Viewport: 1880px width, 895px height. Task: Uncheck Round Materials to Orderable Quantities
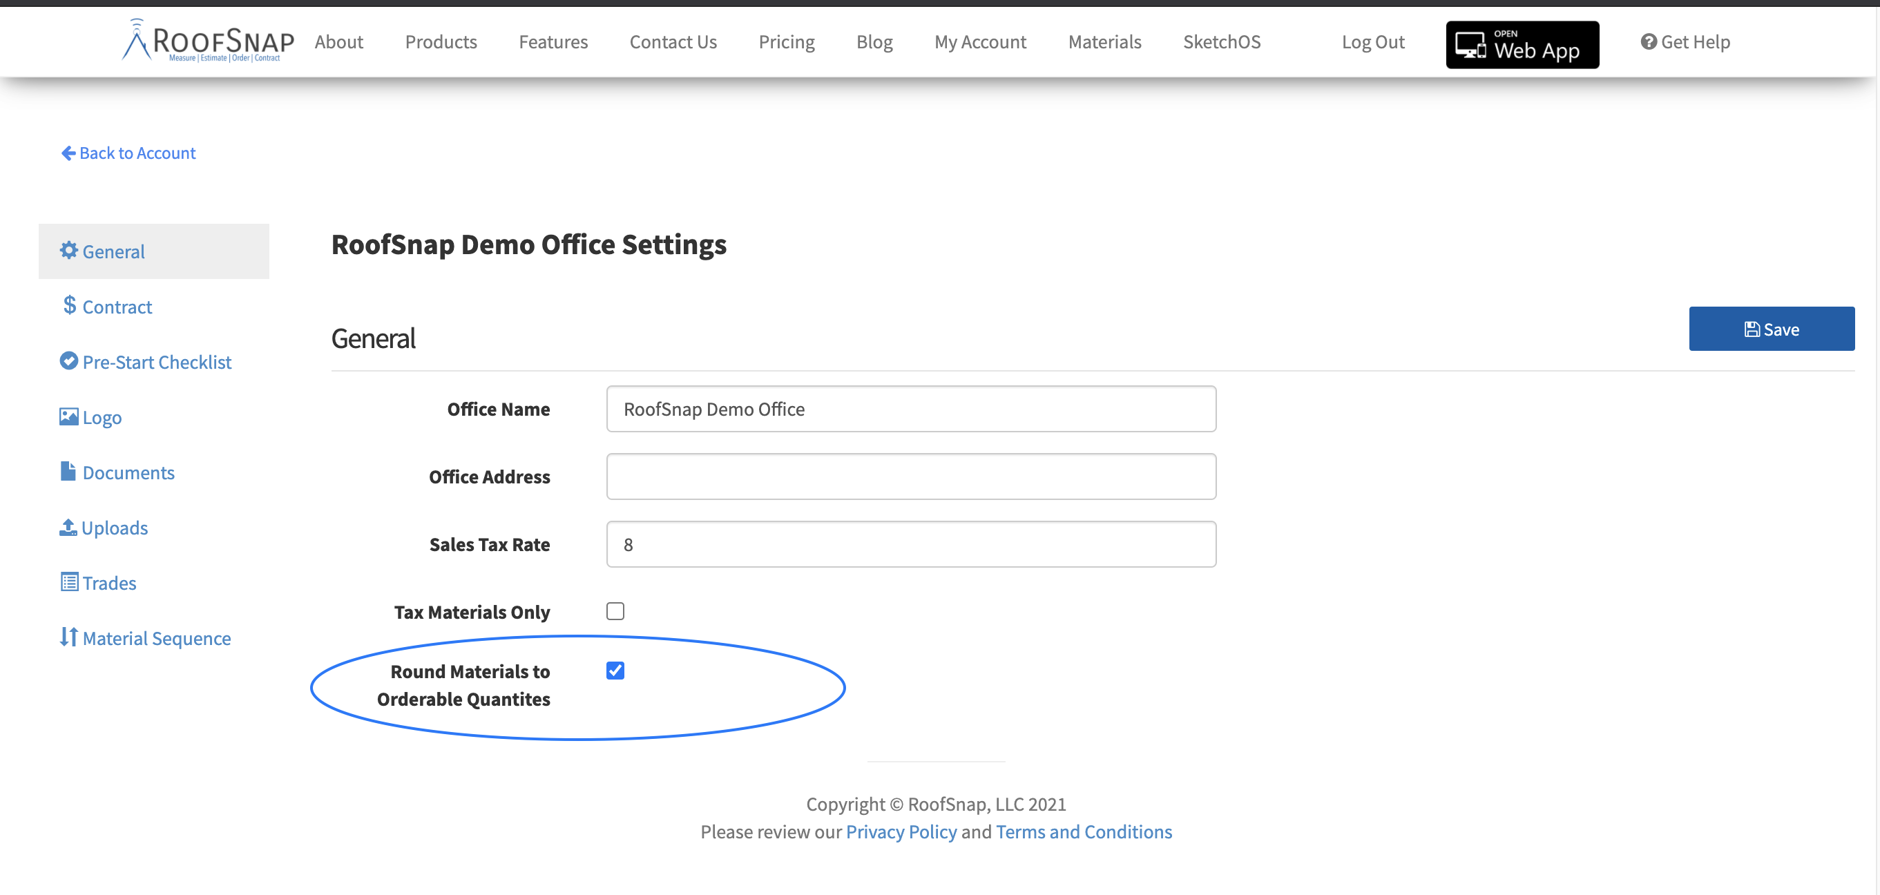click(615, 670)
